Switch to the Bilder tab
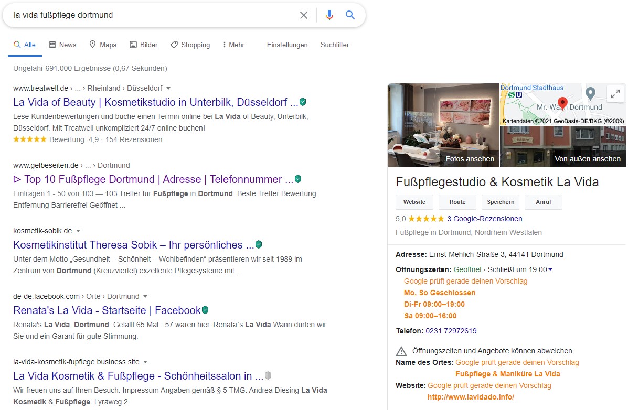Viewport: 628px width, 410px height. click(x=144, y=45)
